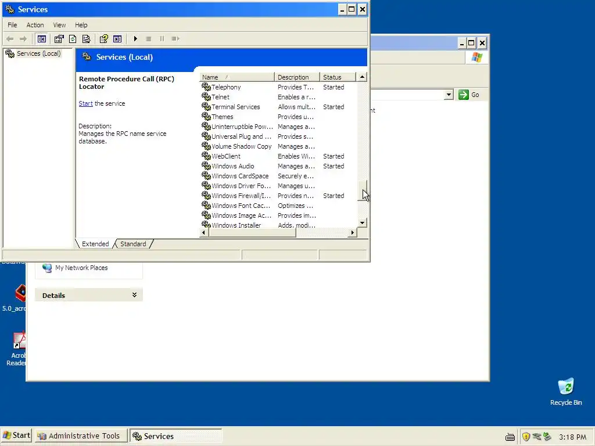Maximize the Explorer window behind Services
The width and height of the screenshot is (595, 446).
point(471,43)
